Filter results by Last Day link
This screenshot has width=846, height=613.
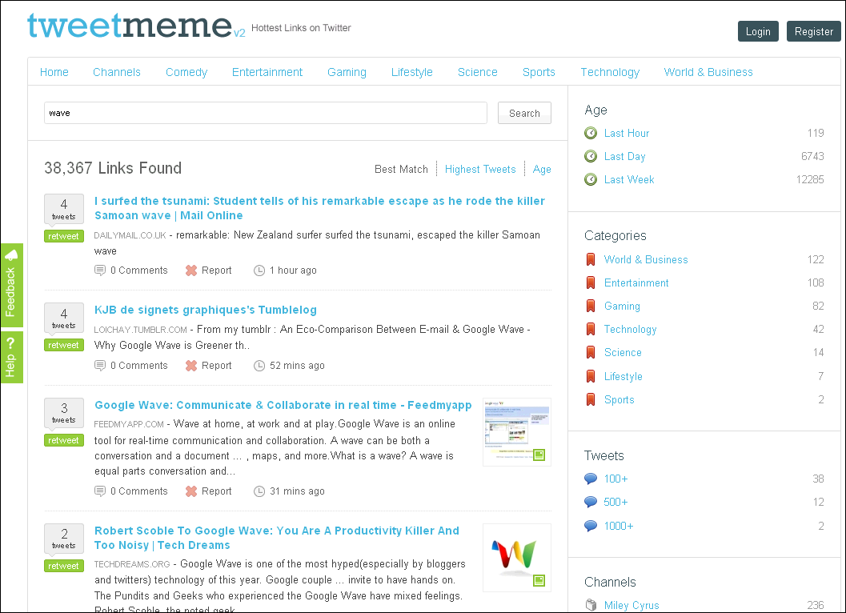pos(625,157)
